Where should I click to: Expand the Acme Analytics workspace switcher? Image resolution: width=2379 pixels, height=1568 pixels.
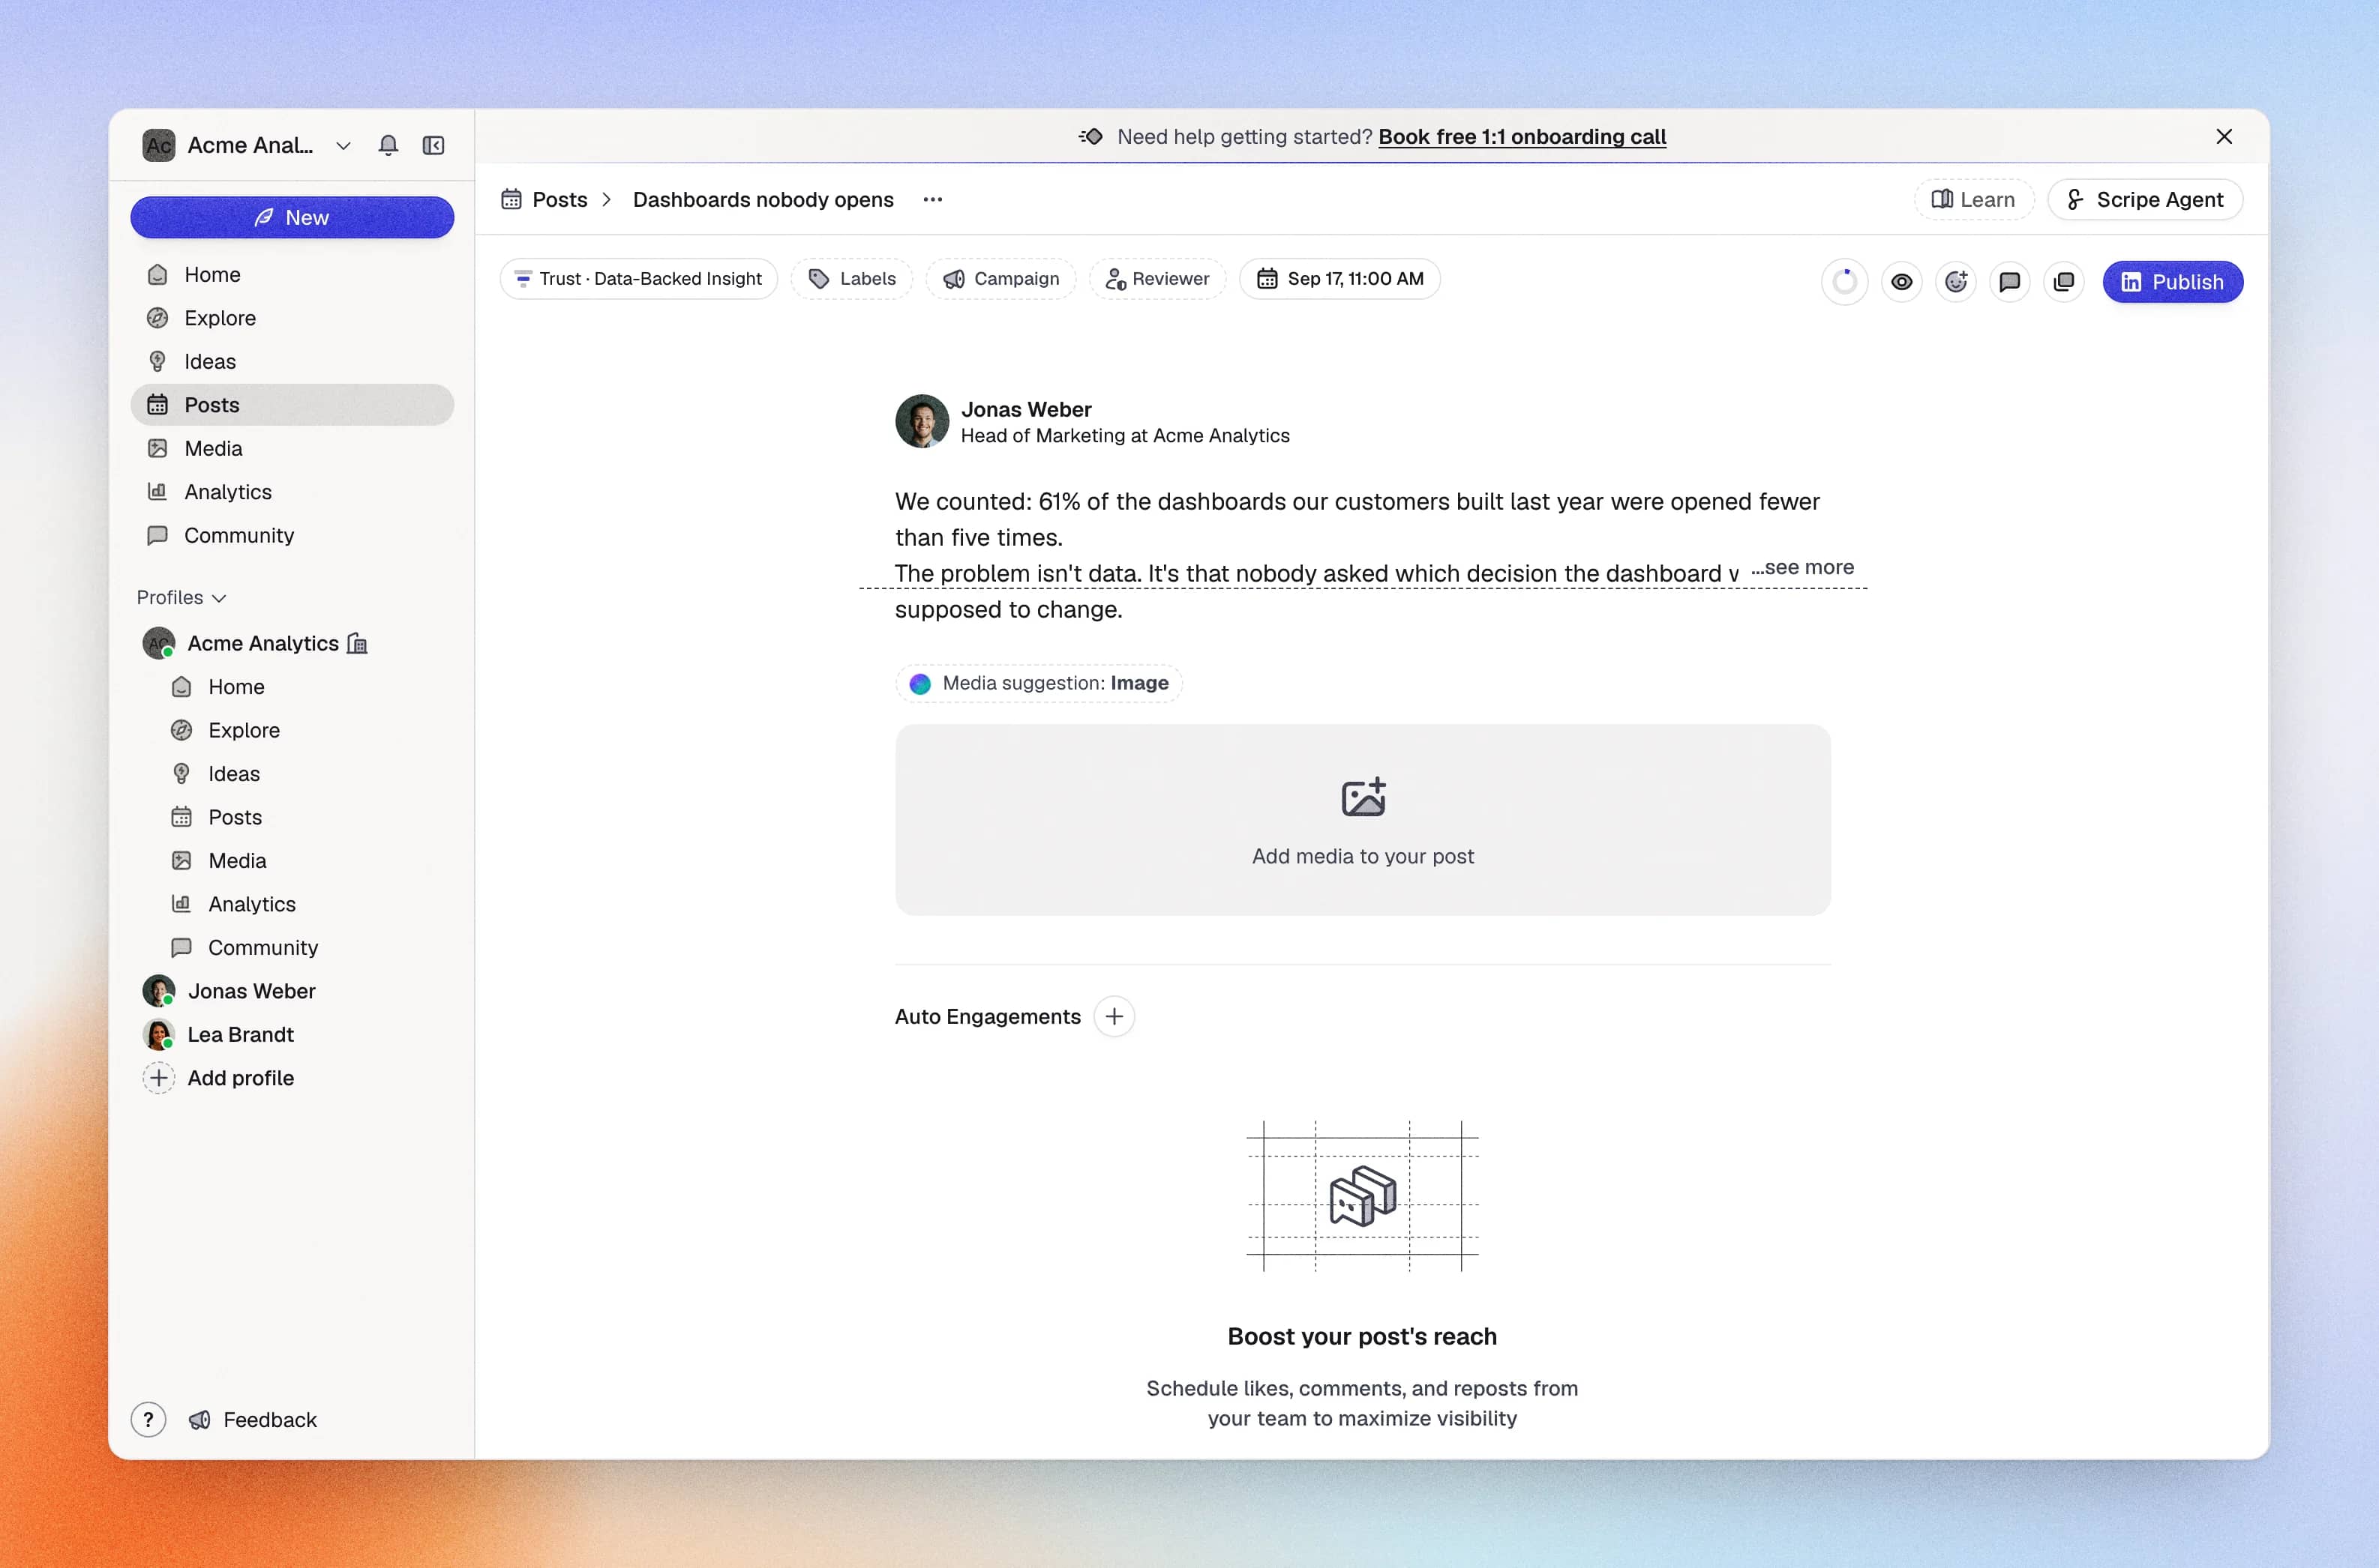click(x=246, y=145)
